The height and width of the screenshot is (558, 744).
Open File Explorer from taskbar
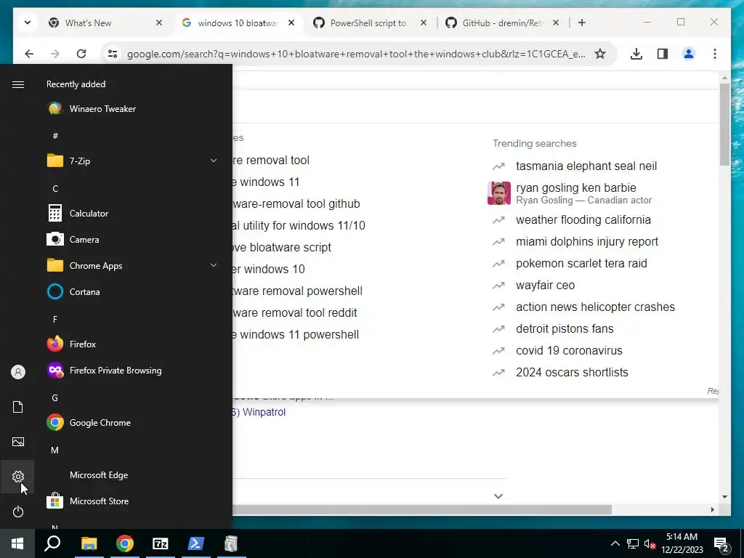[89, 543]
